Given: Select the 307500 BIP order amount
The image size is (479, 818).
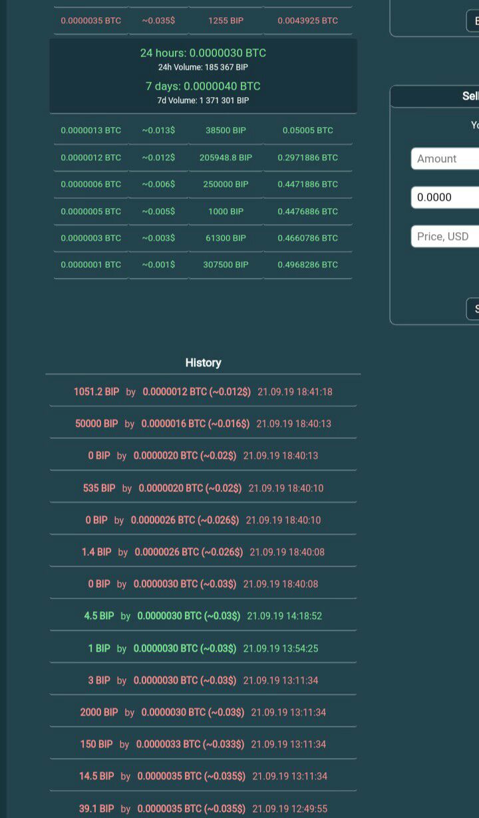Looking at the screenshot, I should pos(226,265).
